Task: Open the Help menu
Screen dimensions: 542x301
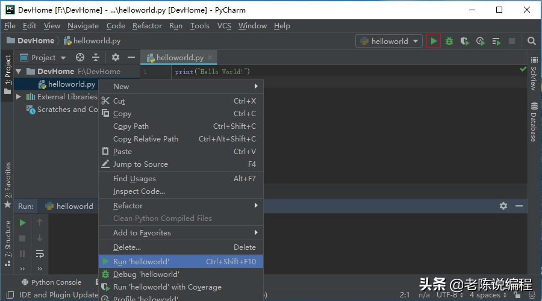Action: click(282, 25)
